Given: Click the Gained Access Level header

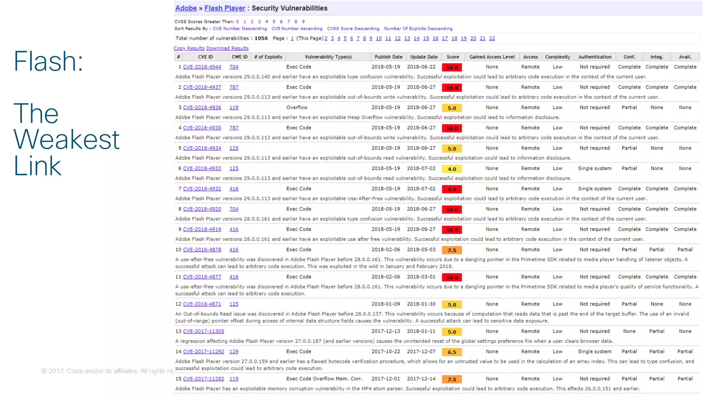Looking at the screenshot, I should pyautogui.click(x=492, y=57).
